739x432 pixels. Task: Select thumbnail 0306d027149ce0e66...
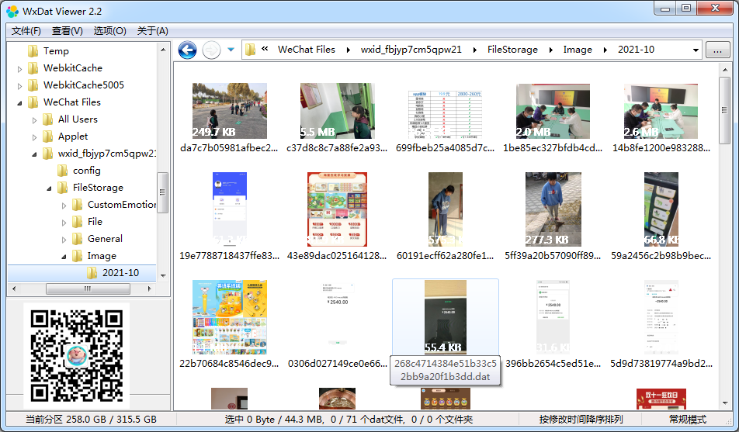coord(338,317)
